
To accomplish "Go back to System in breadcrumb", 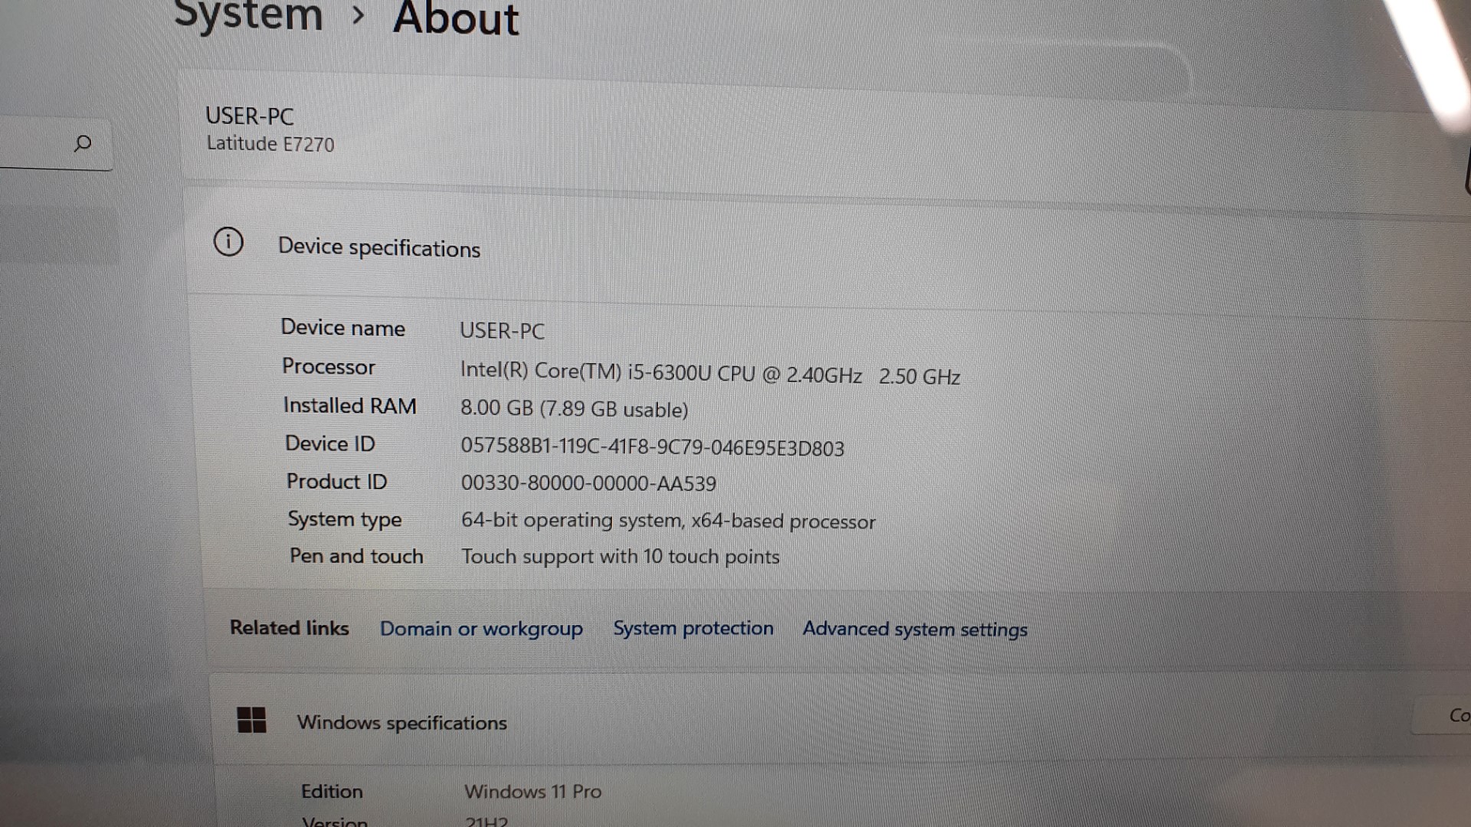I will (x=248, y=15).
